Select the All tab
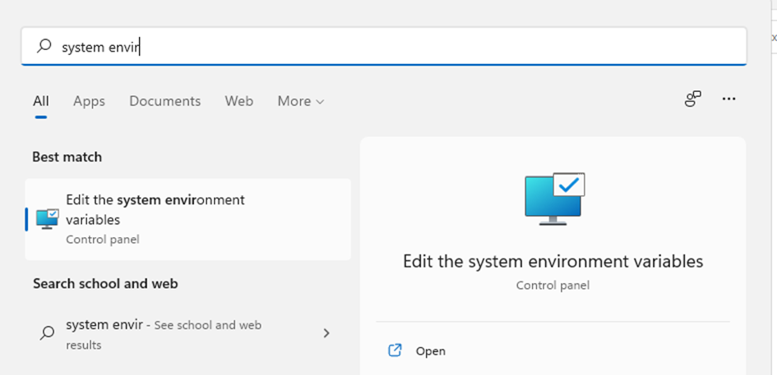The width and height of the screenshot is (777, 375). tap(40, 101)
